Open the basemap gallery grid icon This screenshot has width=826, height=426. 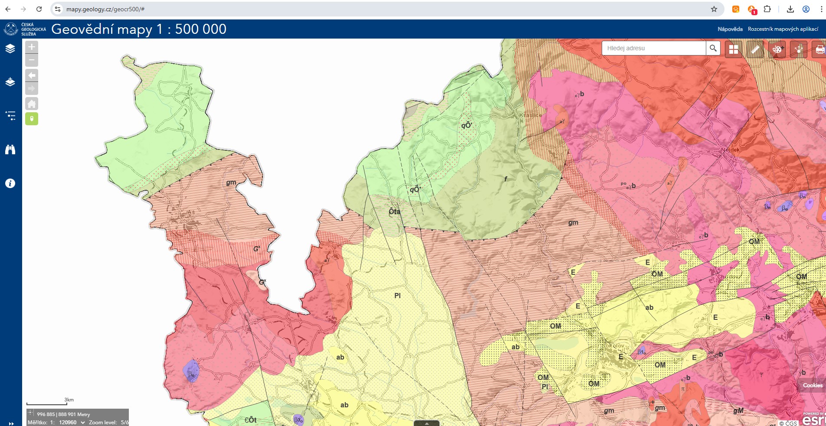pyautogui.click(x=734, y=49)
